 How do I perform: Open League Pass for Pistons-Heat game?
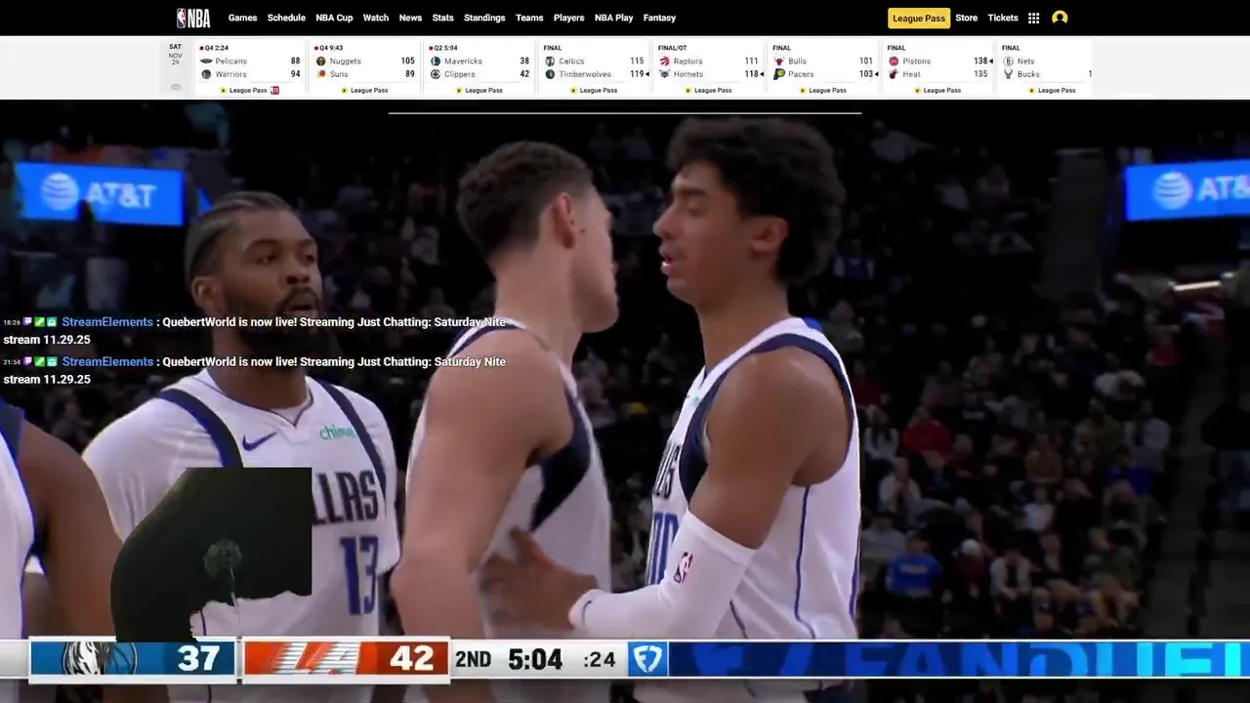[x=937, y=90]
